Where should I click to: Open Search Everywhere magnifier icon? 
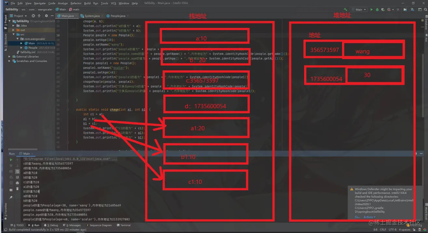[425, 9]
